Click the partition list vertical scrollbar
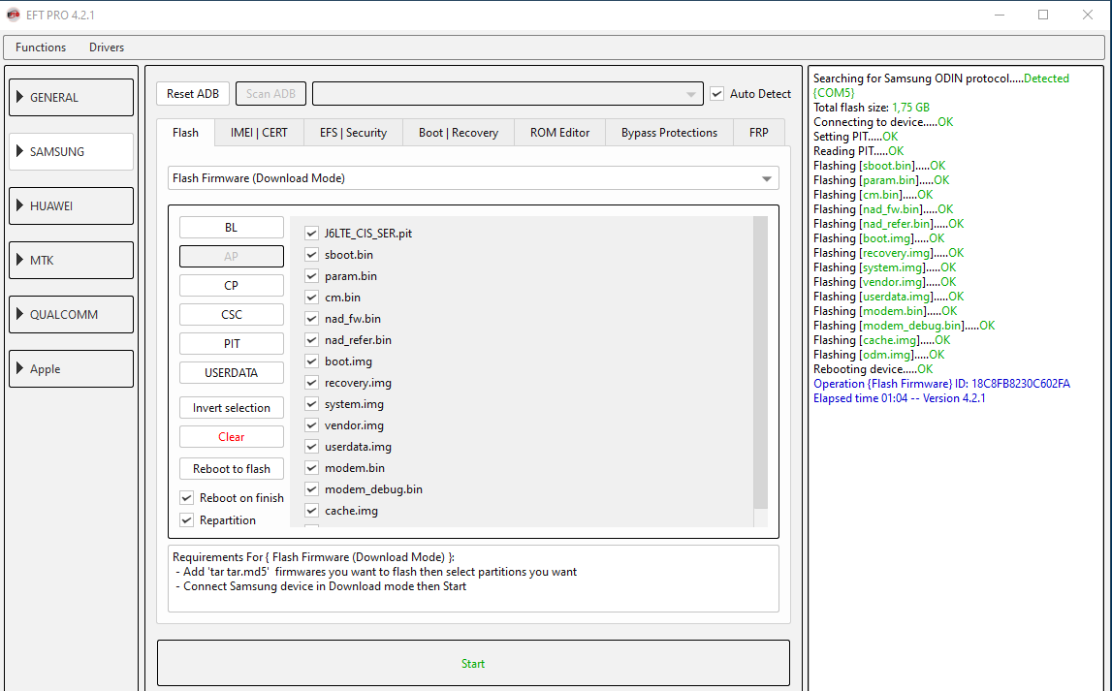1112x691 pixels. click(760, 371)
